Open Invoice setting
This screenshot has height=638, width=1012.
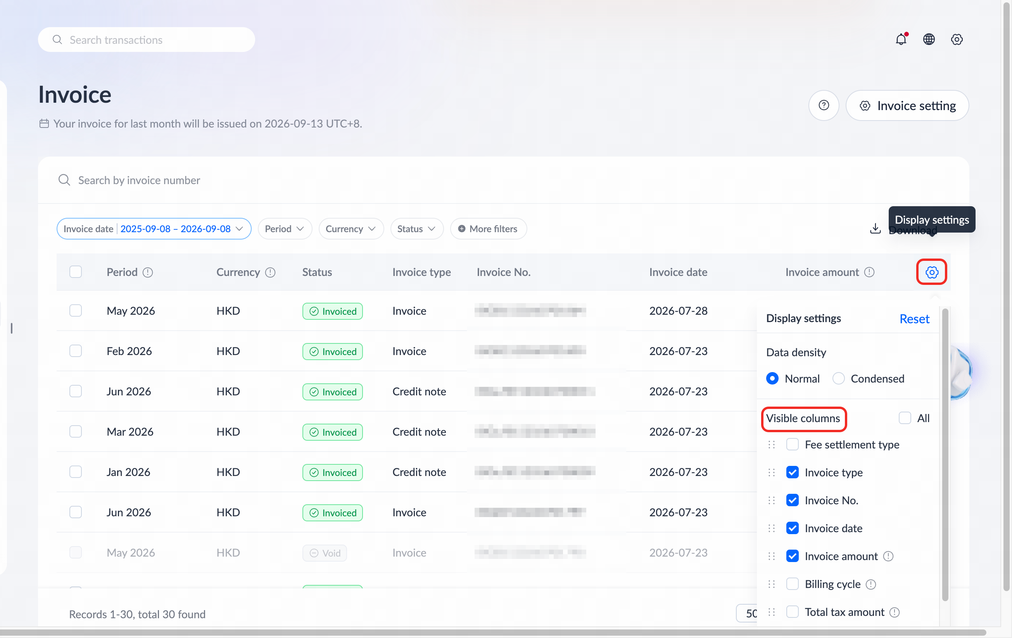click(907, 105)
